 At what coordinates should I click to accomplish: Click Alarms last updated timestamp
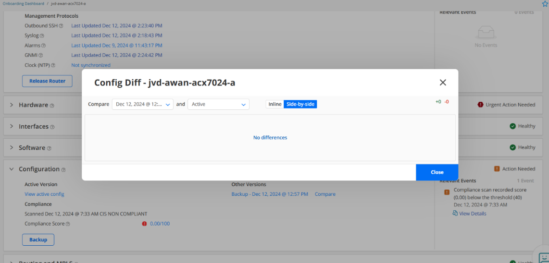pos(117,45)
